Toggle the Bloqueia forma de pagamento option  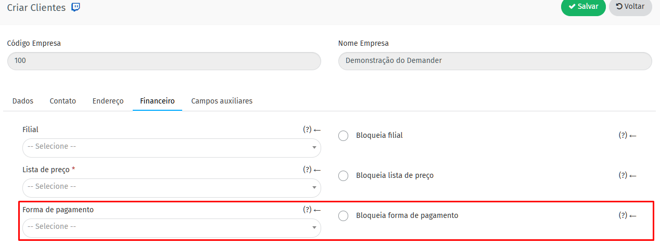click(x=343, y=216)
